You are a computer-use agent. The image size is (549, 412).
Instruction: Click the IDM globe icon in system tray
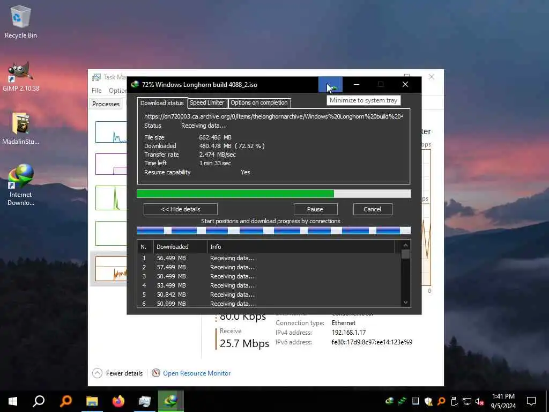point(389,401)
